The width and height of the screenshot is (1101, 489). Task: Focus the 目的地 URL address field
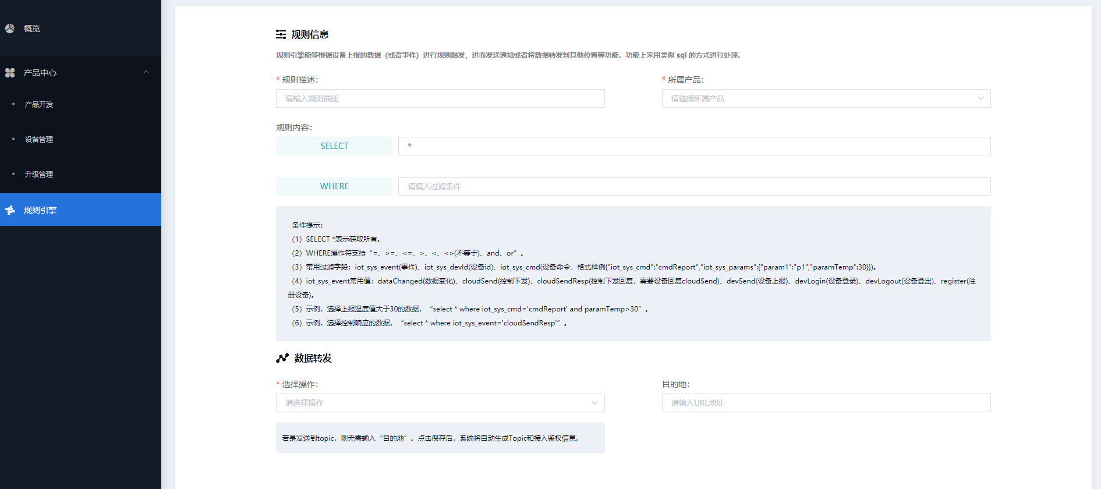(x=826, y=403)
